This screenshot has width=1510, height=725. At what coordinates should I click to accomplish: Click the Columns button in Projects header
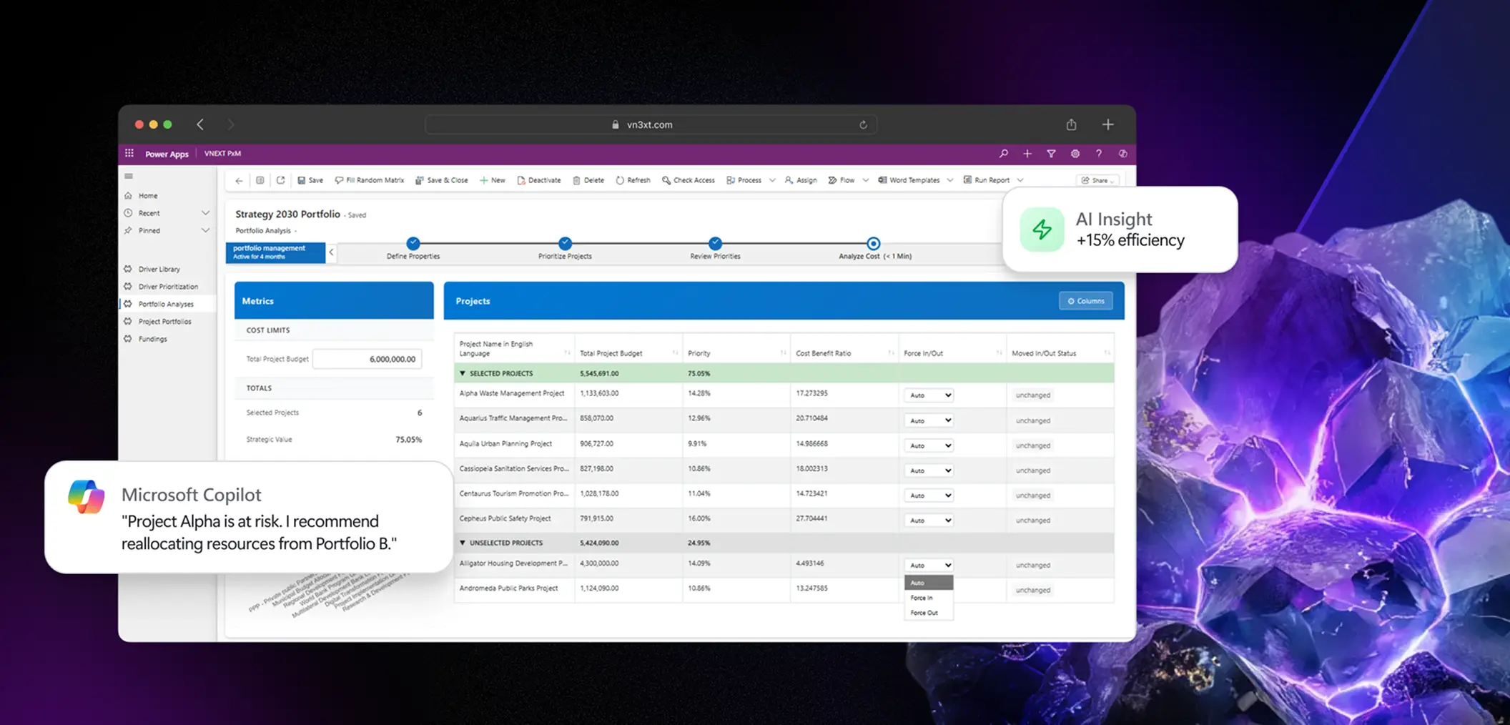point(1085,301)
